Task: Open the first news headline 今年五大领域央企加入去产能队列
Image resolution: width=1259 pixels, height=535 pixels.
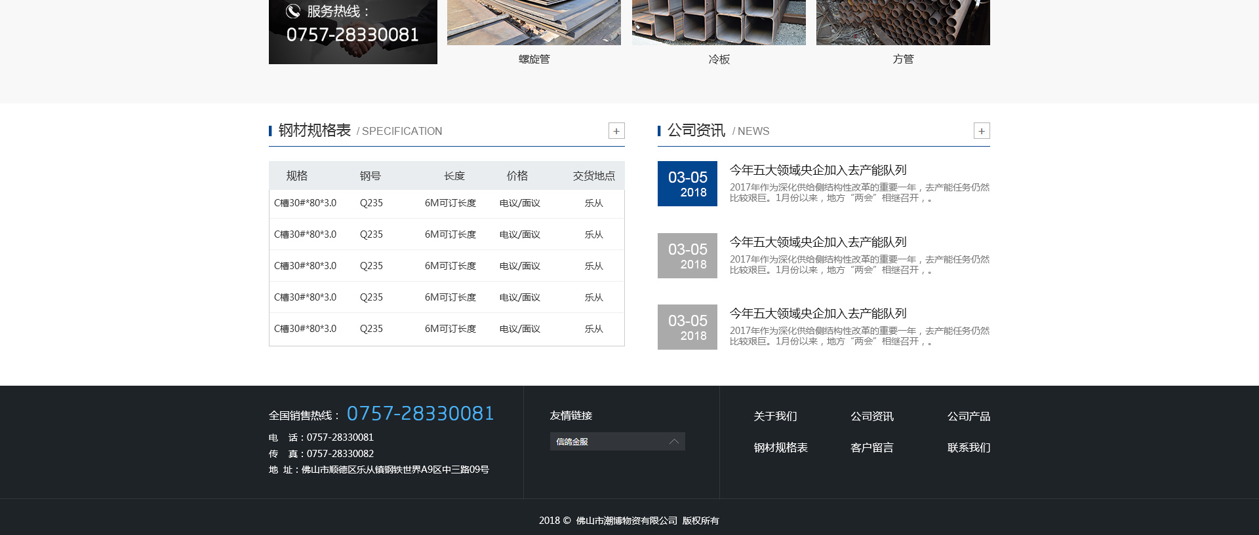Action: (818, 170)
